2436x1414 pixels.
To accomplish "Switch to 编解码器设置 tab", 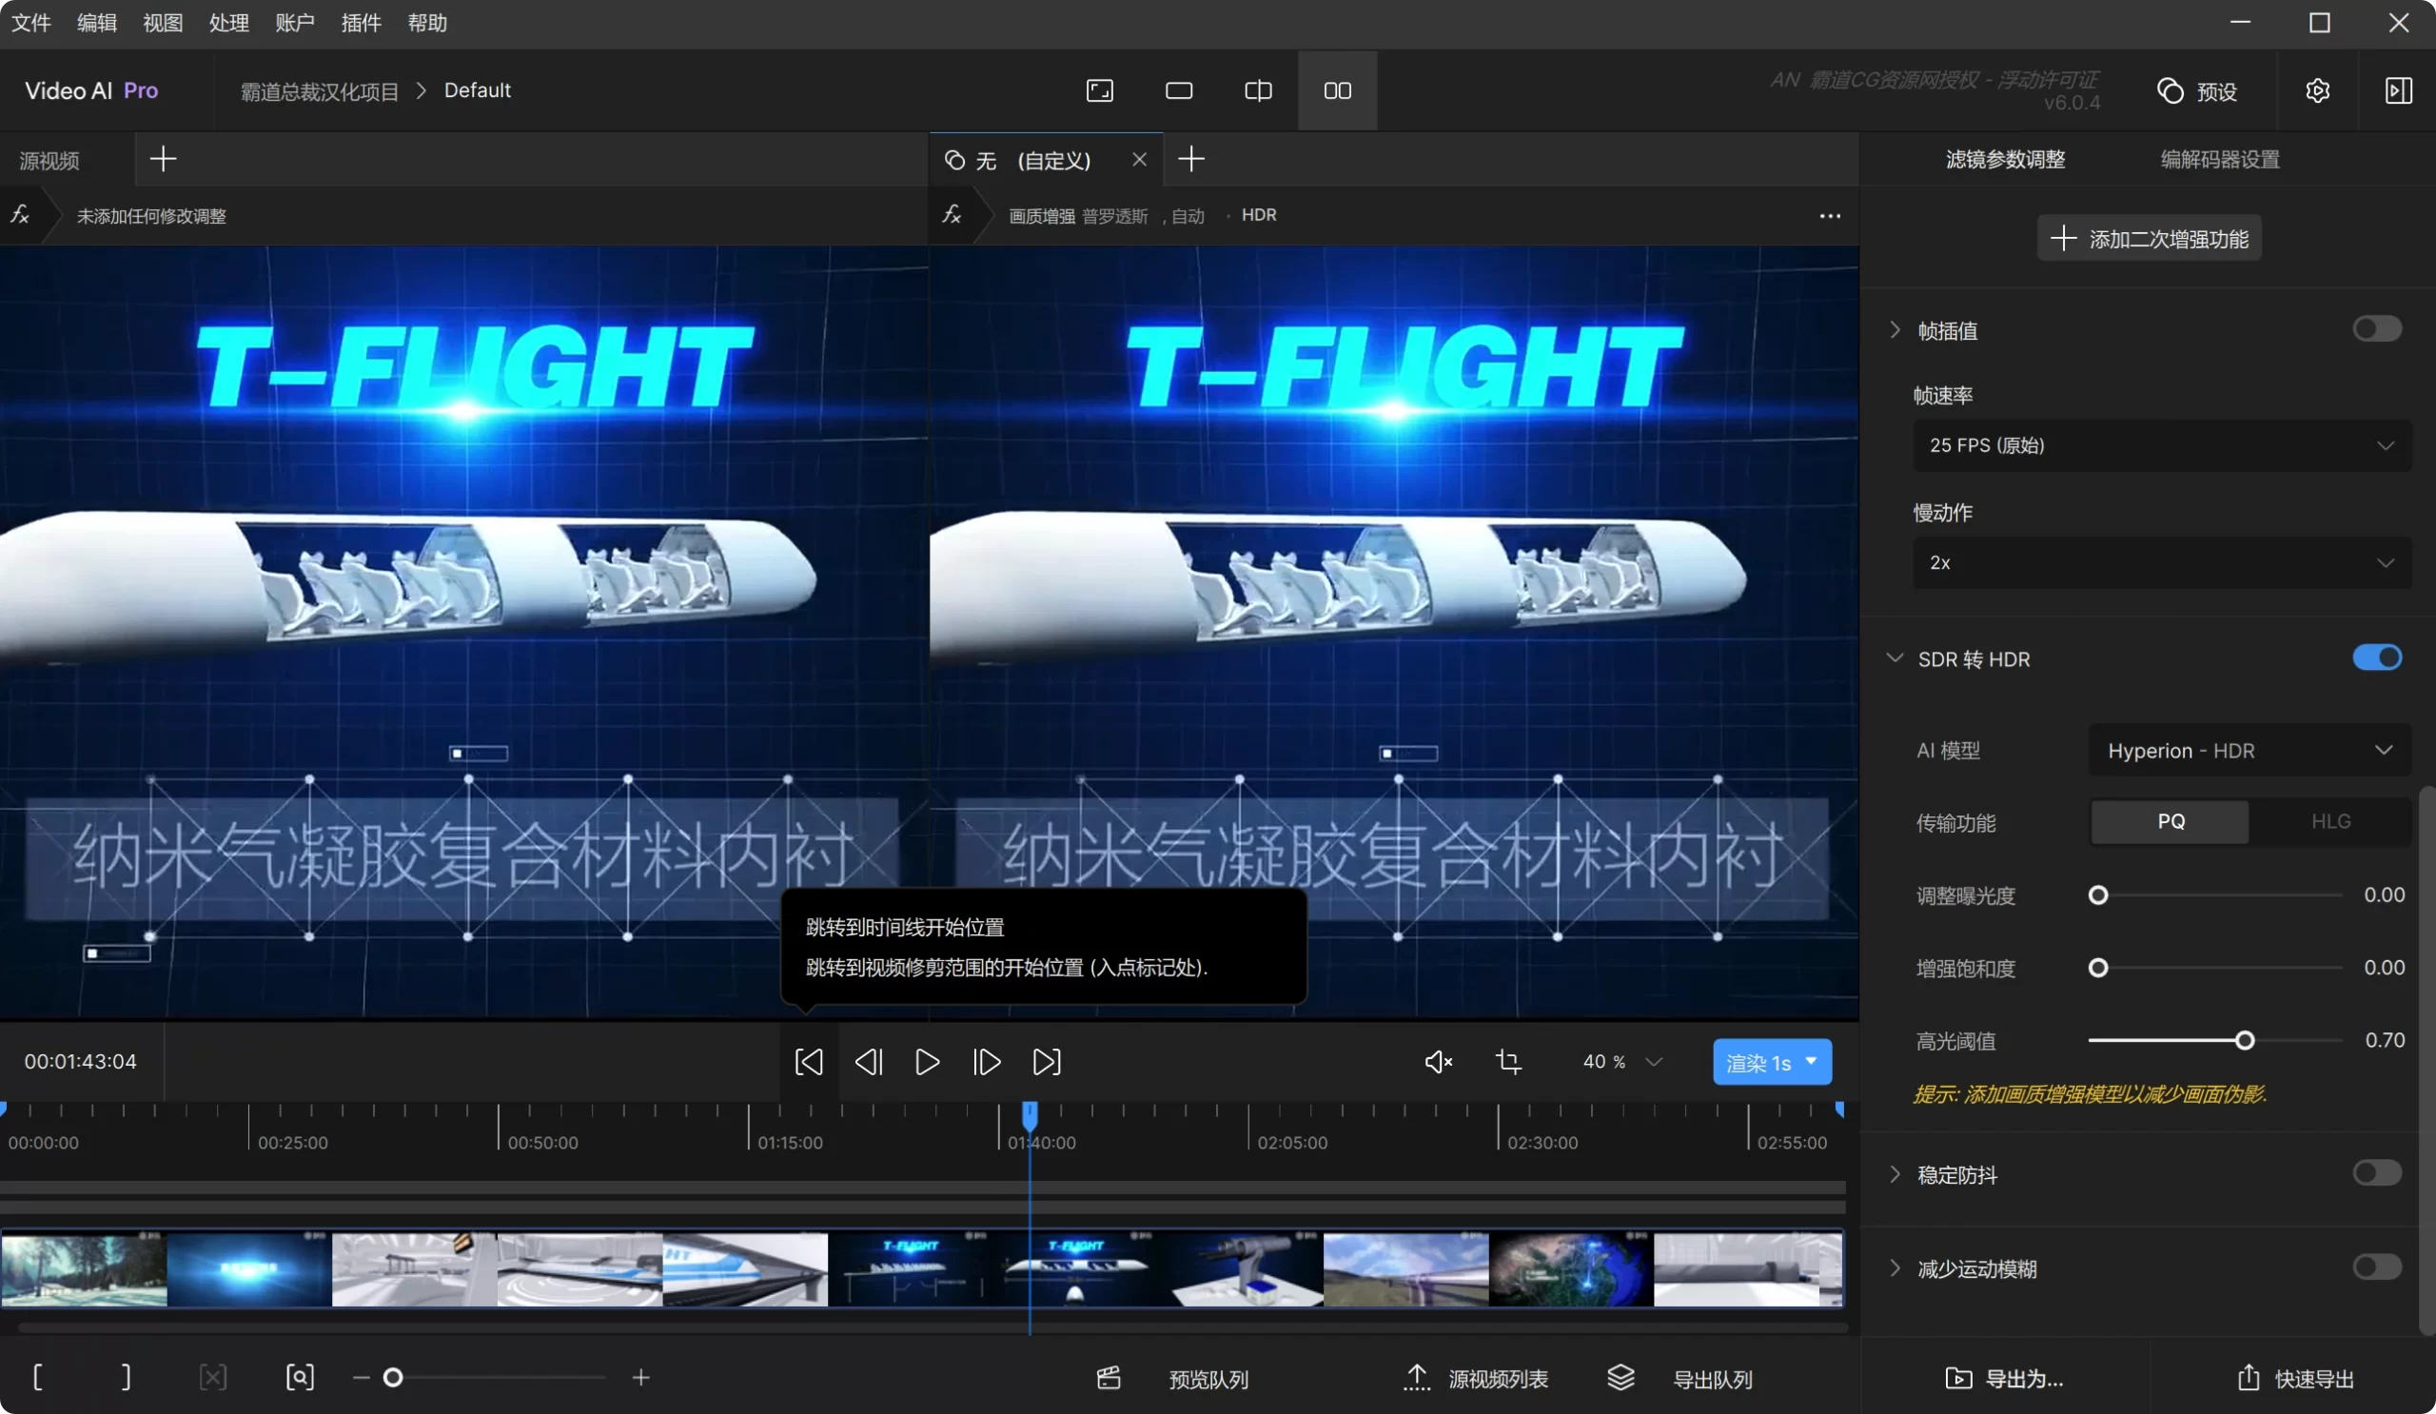I will point(2219,160).
